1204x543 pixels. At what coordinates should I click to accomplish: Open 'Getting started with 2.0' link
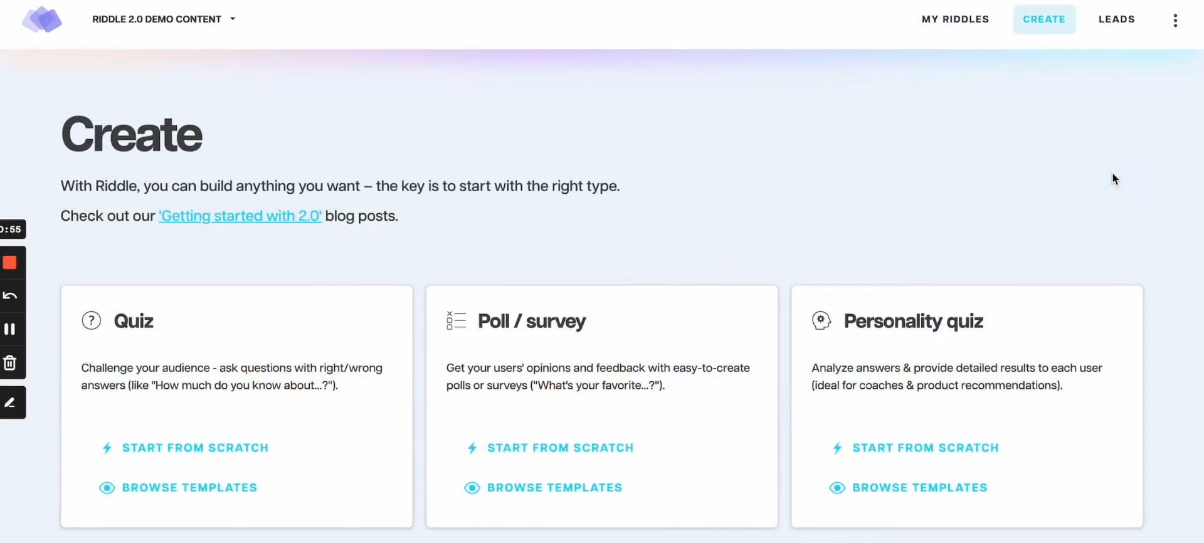[240, 216]
